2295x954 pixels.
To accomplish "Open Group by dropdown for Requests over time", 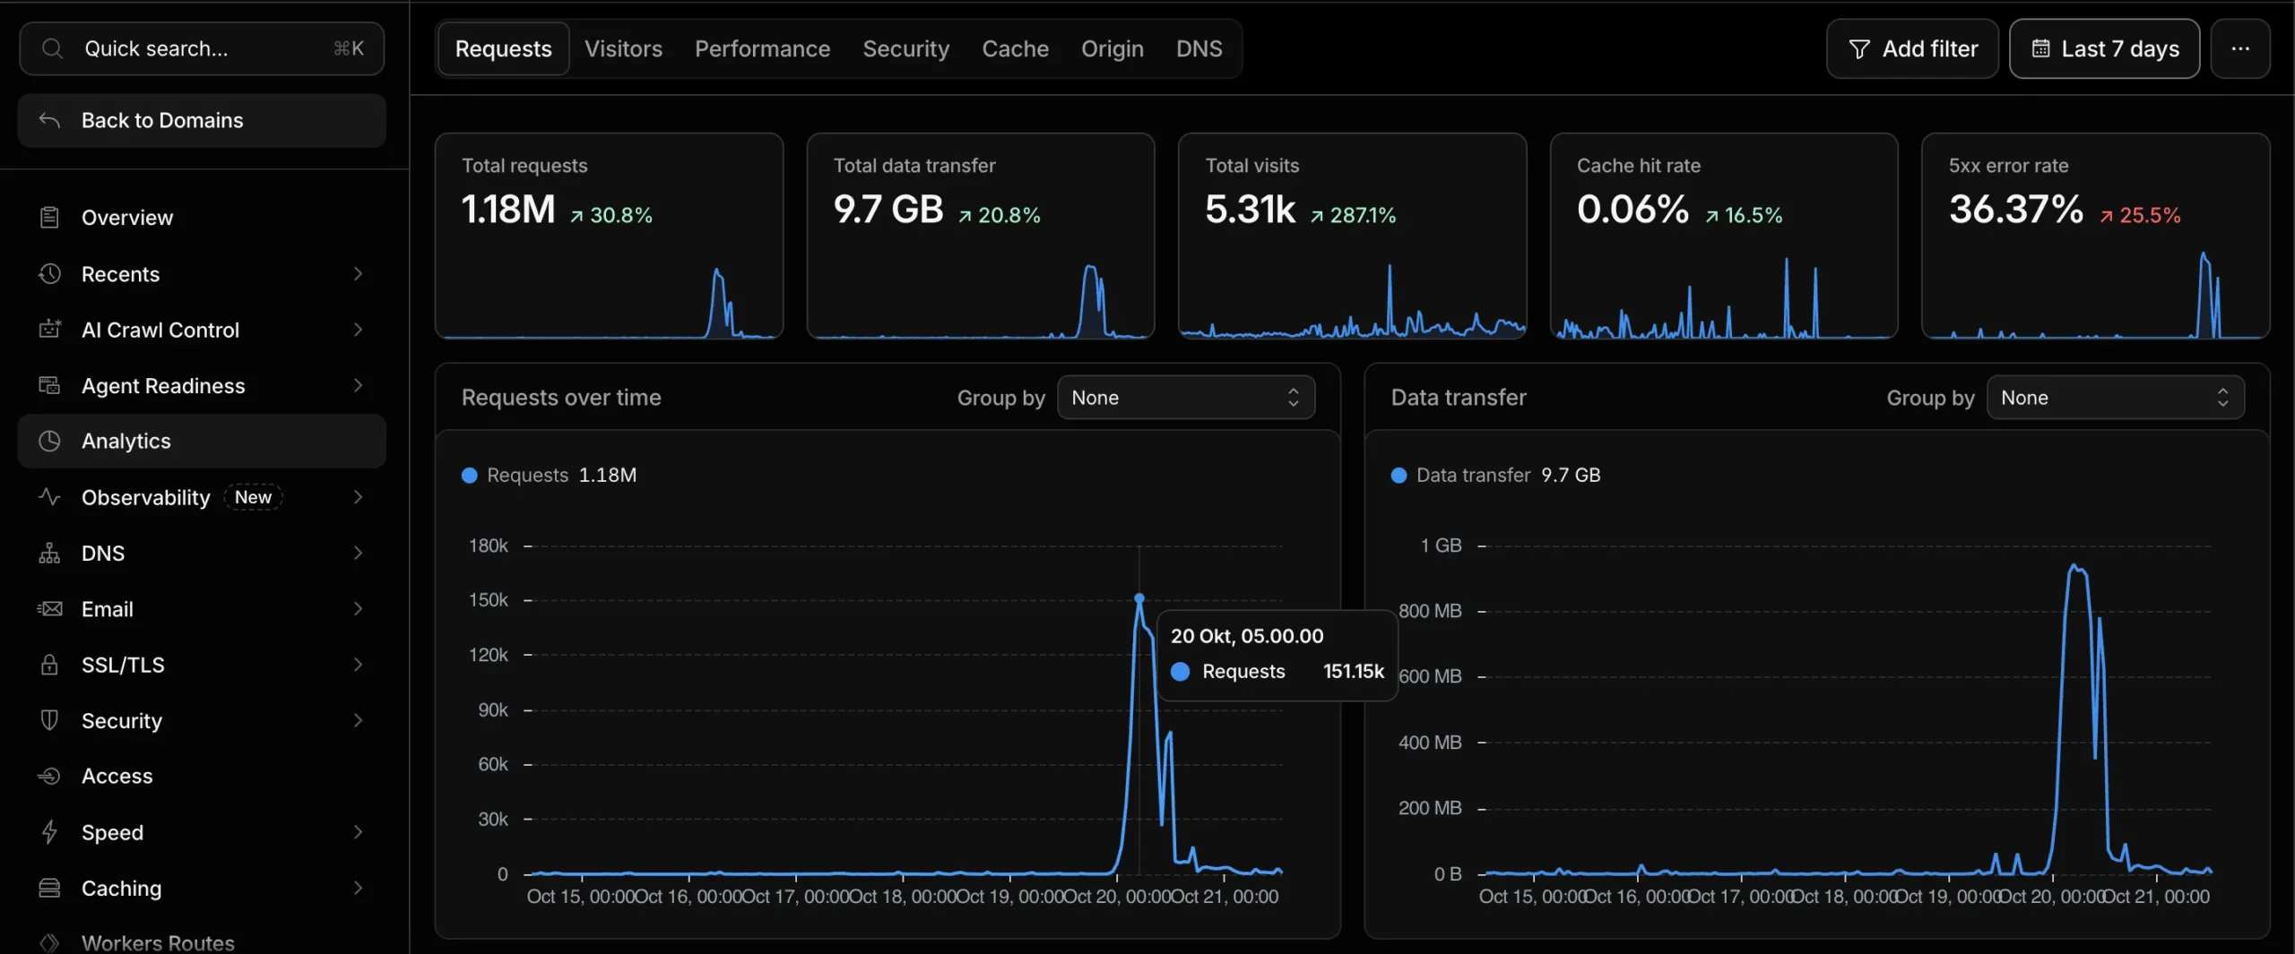I will coord(1185,397).
